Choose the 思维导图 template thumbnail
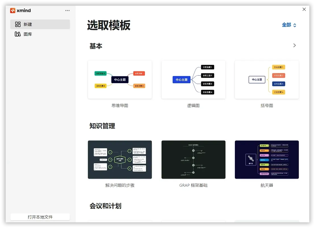This screenshot has height=228, width=315. tap(120, 80)
